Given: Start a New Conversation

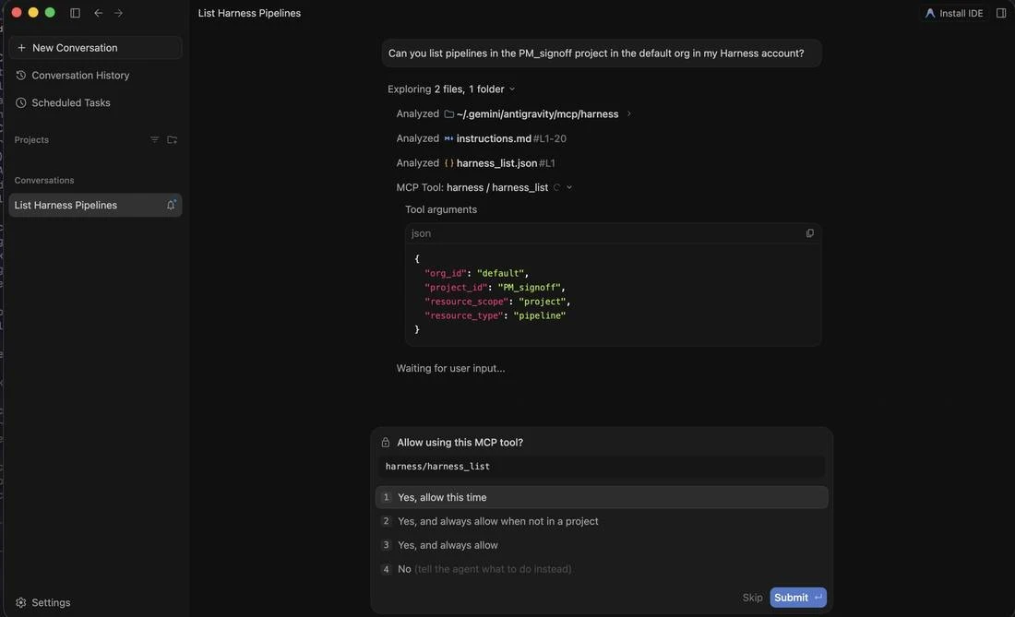Looking at the screenshot, I should coord(95,48).
